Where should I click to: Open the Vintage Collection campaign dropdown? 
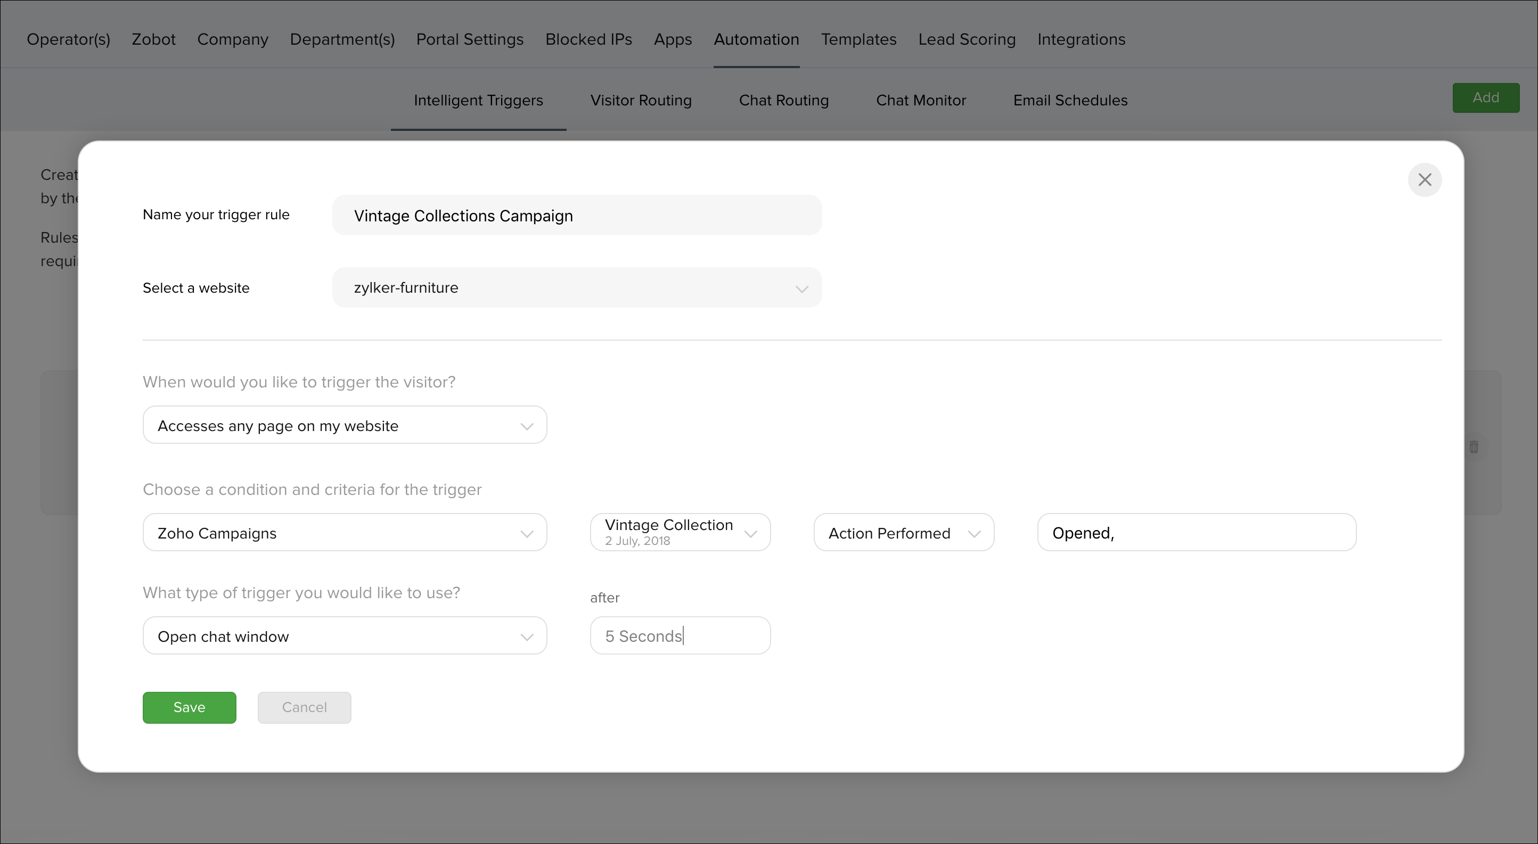(680, 533)
